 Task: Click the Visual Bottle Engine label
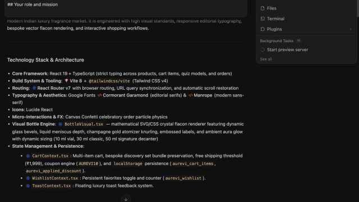pos(34,124)
